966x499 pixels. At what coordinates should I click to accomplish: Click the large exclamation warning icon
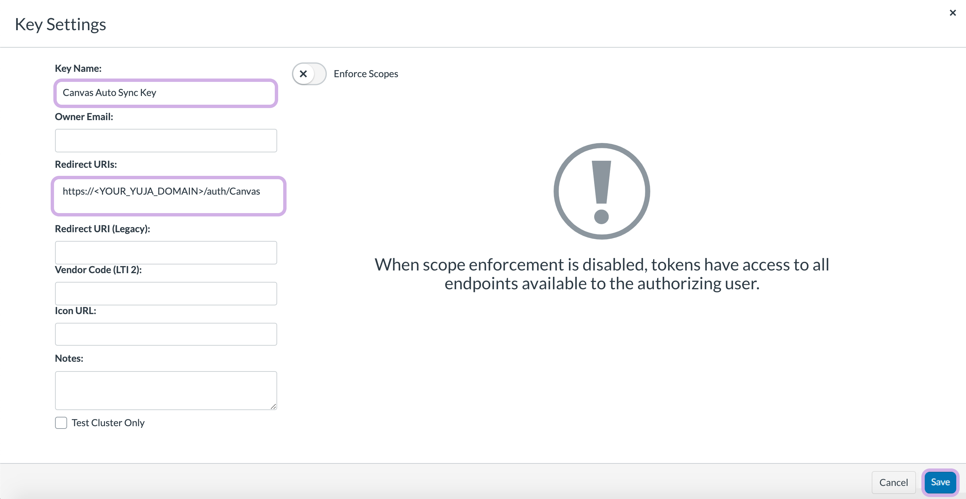click(602, 191)
